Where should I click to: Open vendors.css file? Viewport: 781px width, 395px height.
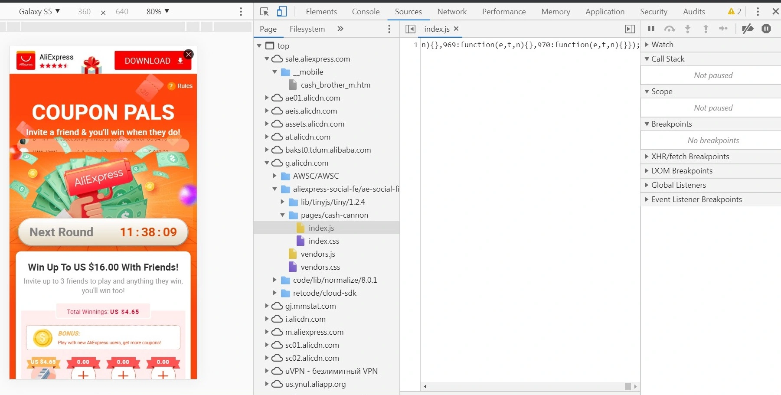[x=320, y=267]
